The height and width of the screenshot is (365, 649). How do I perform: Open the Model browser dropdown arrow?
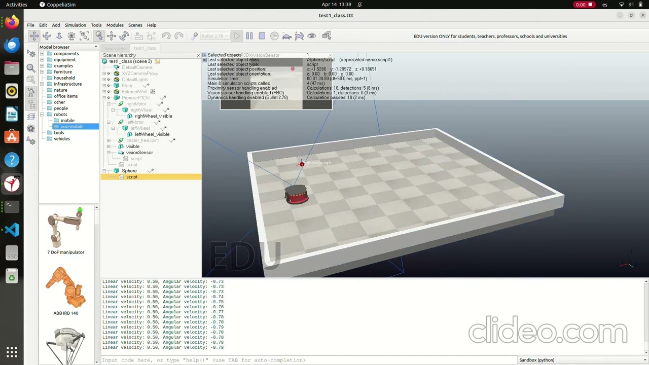tap(96, 47)
